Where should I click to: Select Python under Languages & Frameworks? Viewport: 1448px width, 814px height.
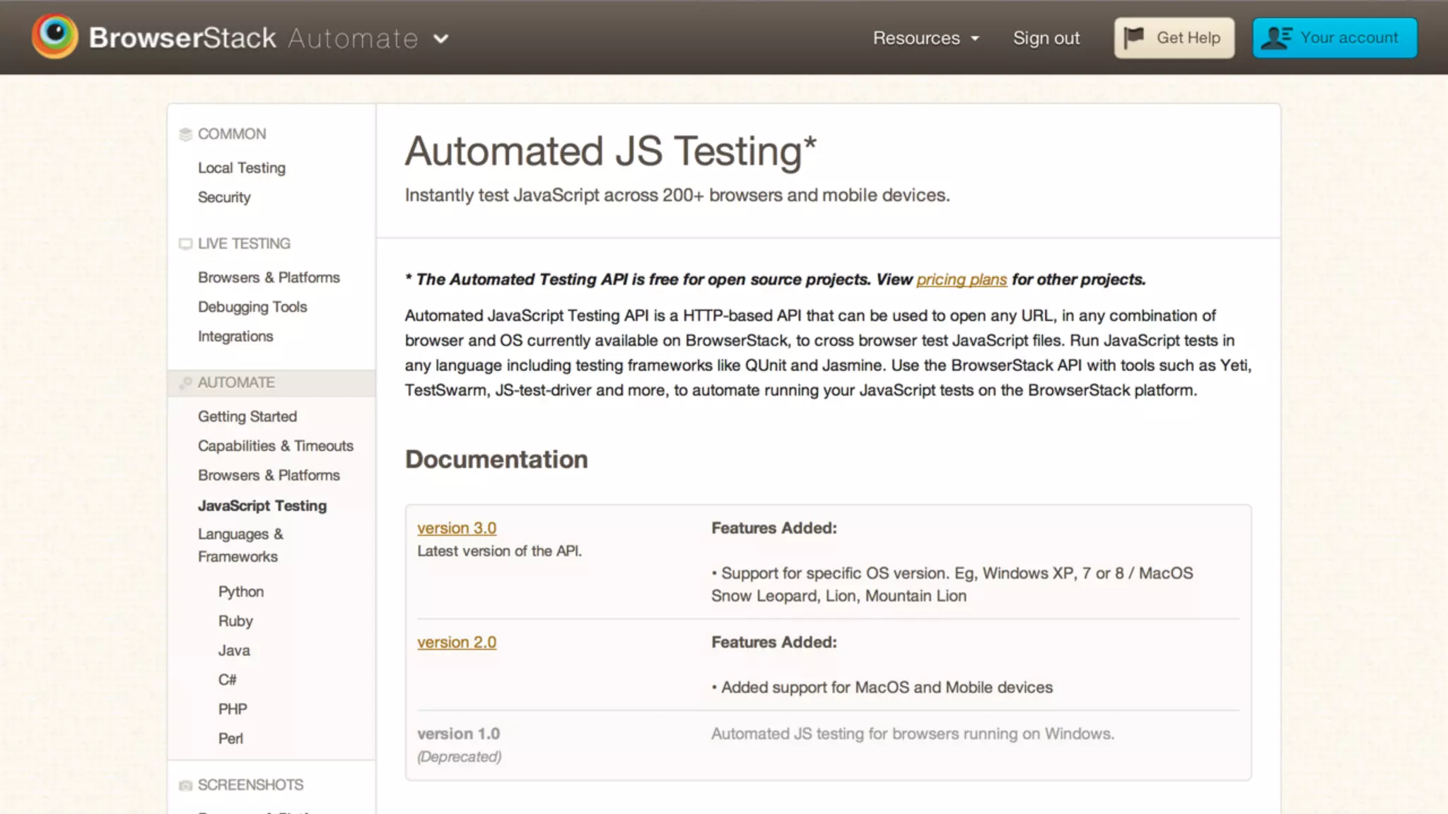240,591
